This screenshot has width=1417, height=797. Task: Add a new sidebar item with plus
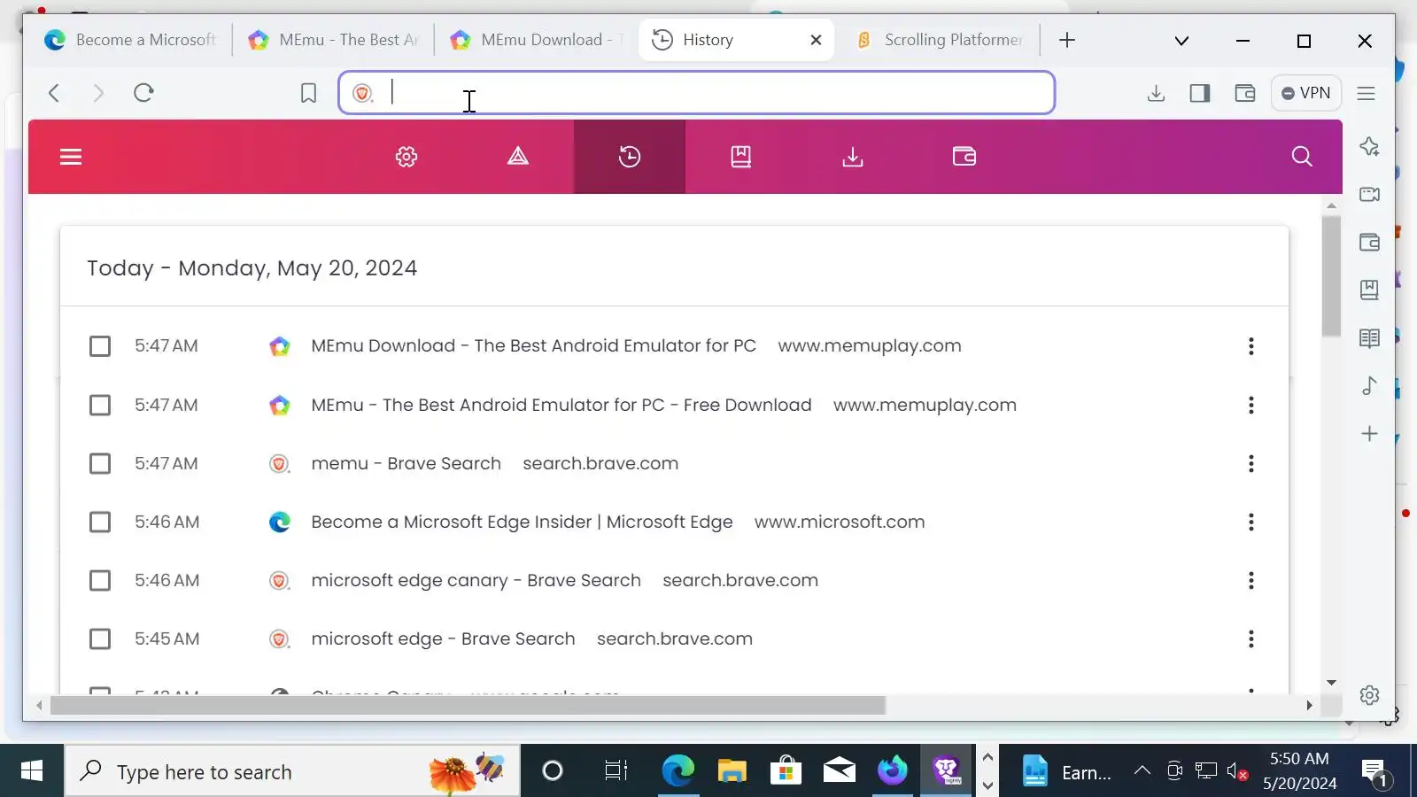point(1370,433)
